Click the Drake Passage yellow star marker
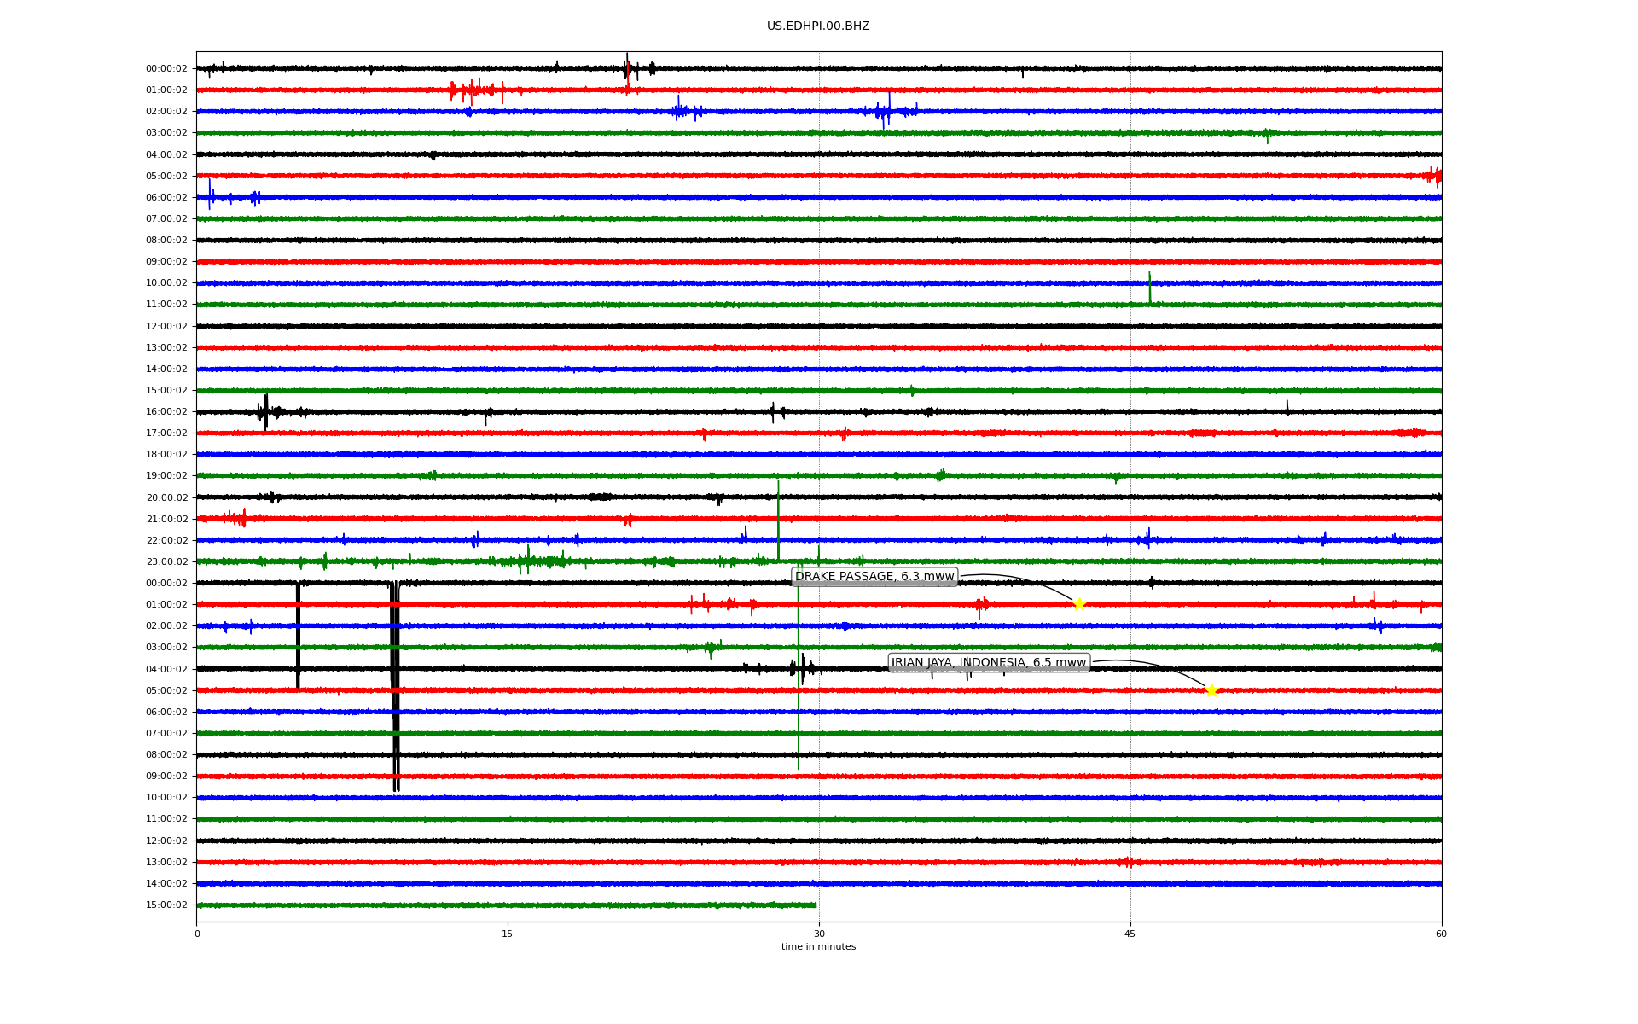Viewport: 1638px width, 1024px height. click(1079, 605)
